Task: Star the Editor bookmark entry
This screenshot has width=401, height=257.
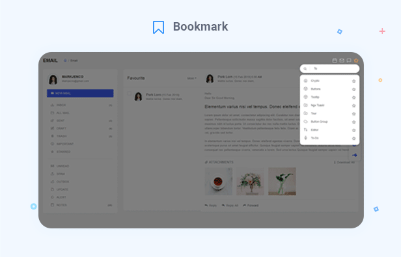Action: pyautogui.click(x=353, y=130)
